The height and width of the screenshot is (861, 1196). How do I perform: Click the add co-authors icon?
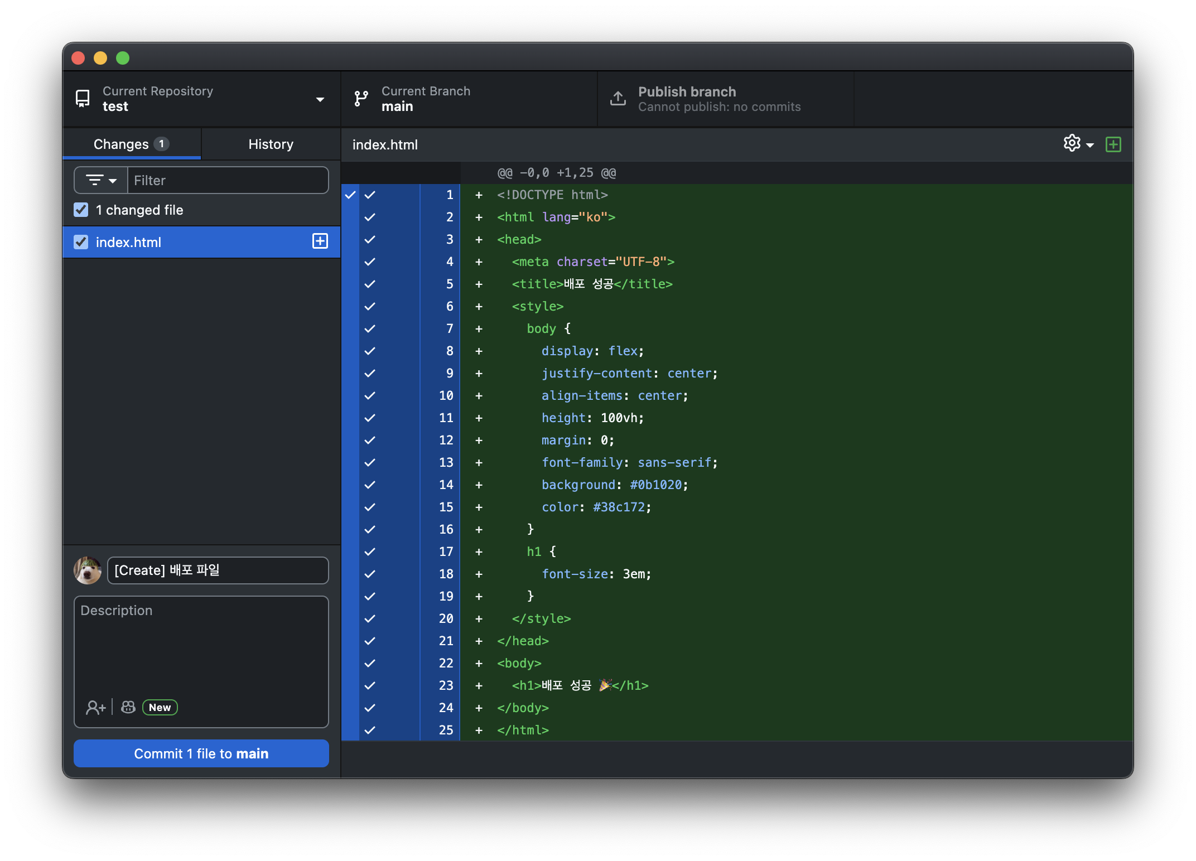tap(95, 708)
